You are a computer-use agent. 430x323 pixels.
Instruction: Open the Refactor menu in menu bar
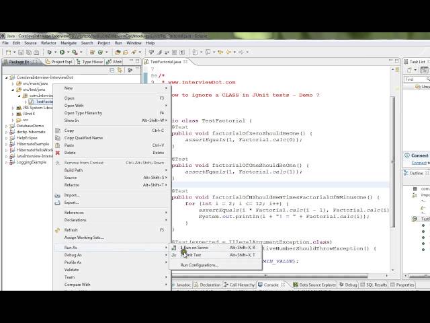tap(48, 43)
